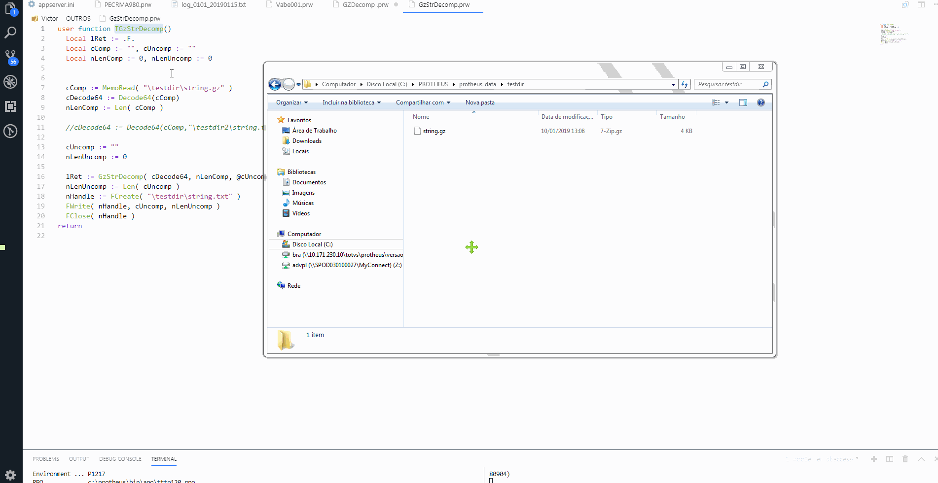Open Explorer help icon

pyautogui.click(x=761, y=103)
